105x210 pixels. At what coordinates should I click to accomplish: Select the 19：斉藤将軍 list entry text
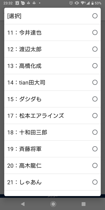(x=24, y=149)
